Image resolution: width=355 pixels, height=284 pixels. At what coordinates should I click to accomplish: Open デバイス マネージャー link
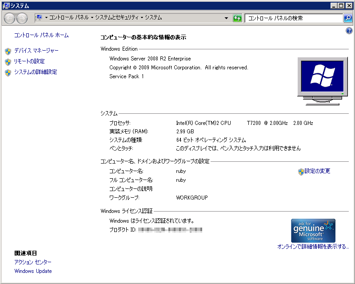(x=36, y=51)
